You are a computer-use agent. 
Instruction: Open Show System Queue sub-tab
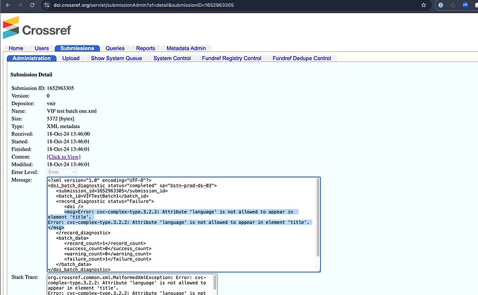116,59
